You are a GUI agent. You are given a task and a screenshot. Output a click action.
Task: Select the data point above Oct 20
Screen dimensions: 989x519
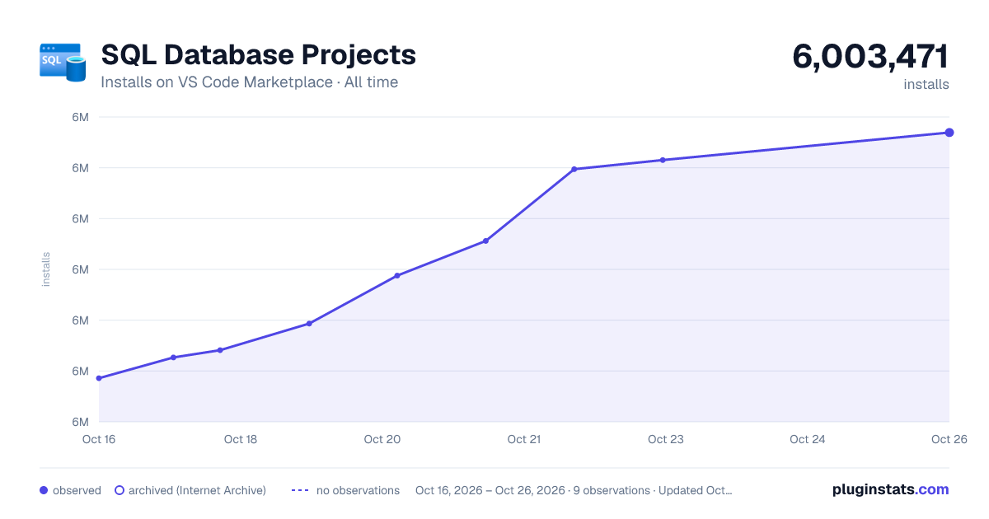[397, 275]
